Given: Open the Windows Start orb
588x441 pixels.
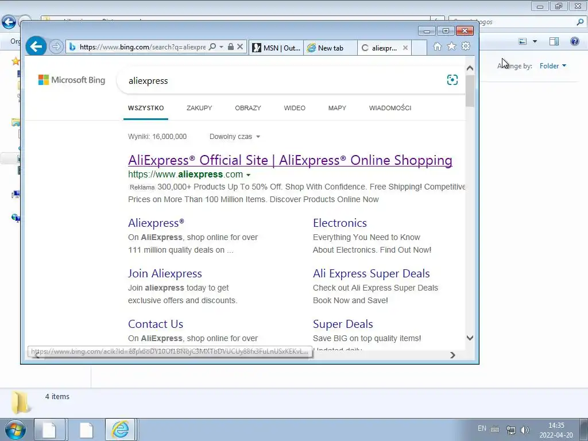Looking at the screenshot, I should (x=15, y=430).
